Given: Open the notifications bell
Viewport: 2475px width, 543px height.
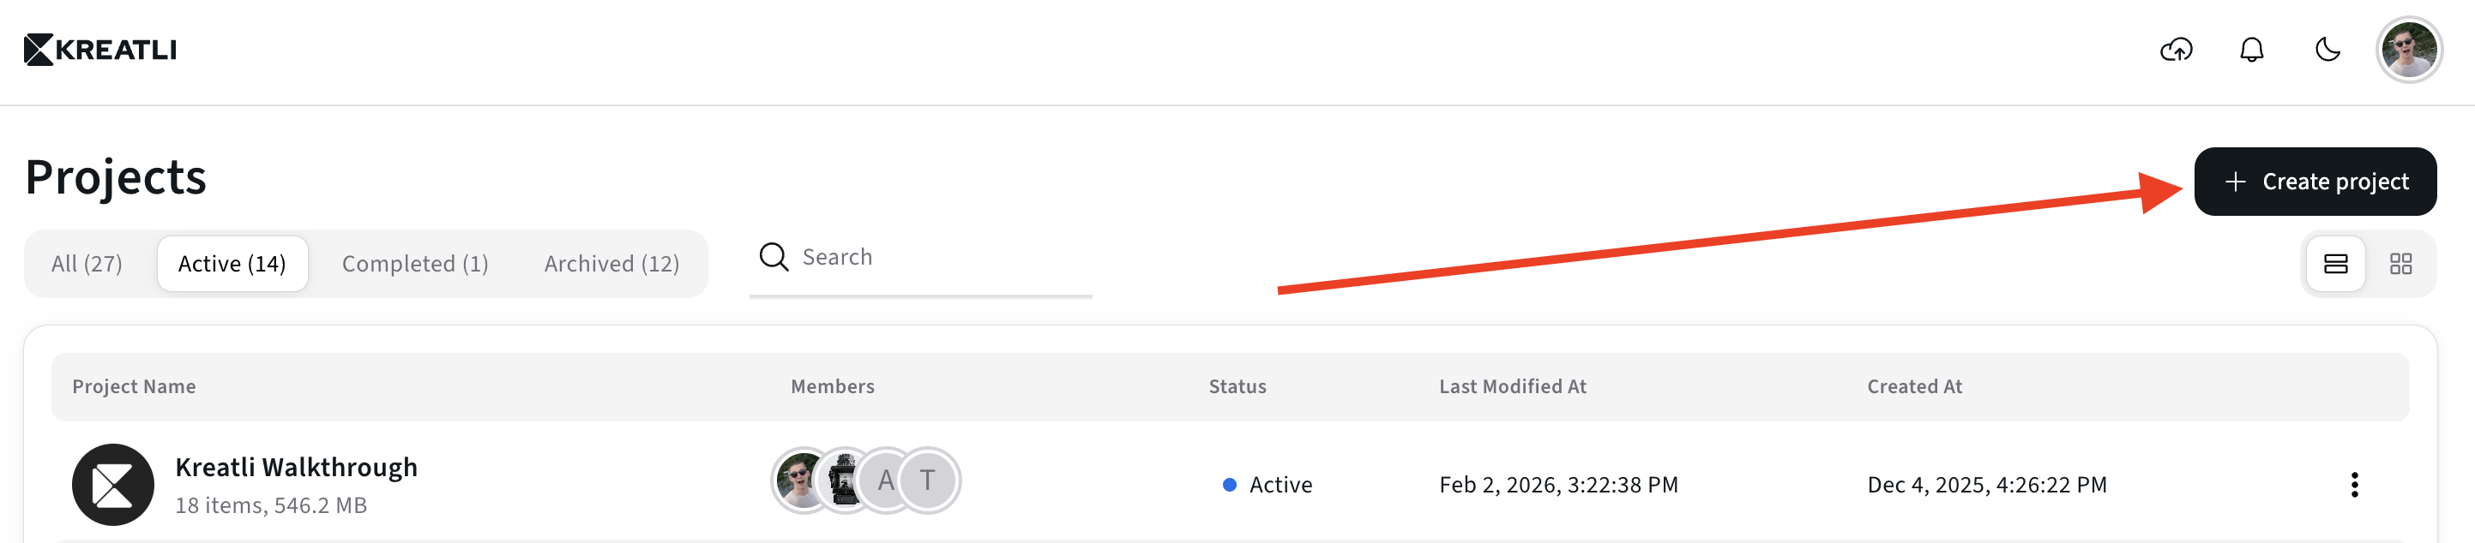Looking at the screenshot, I should point(2251,50).
